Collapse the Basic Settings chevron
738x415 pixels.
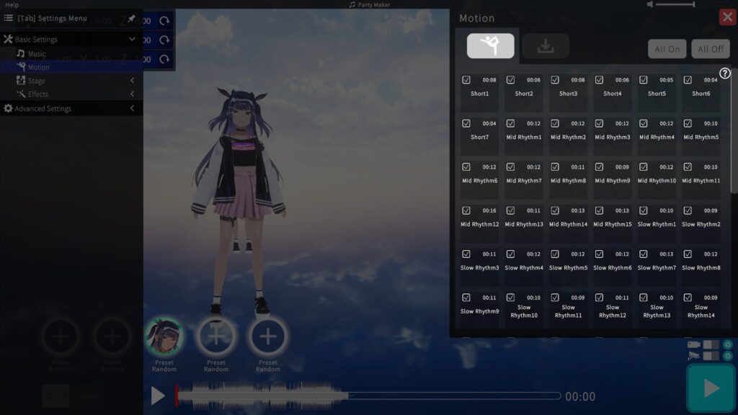coord(133,39)
